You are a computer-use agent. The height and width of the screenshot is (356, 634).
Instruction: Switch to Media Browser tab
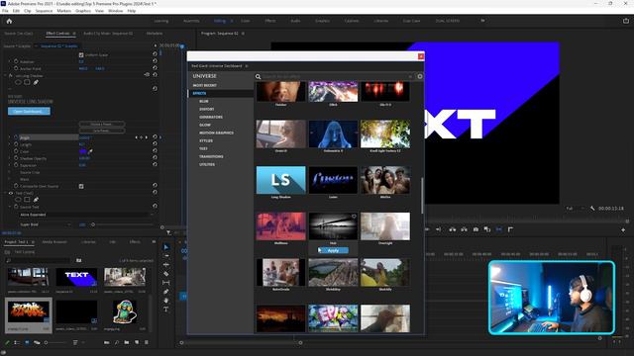[54, 241]
